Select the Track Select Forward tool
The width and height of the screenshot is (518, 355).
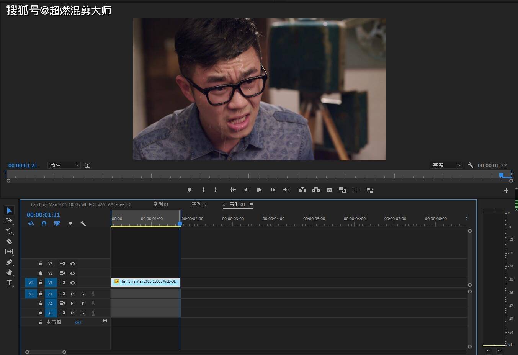point(9,221)
